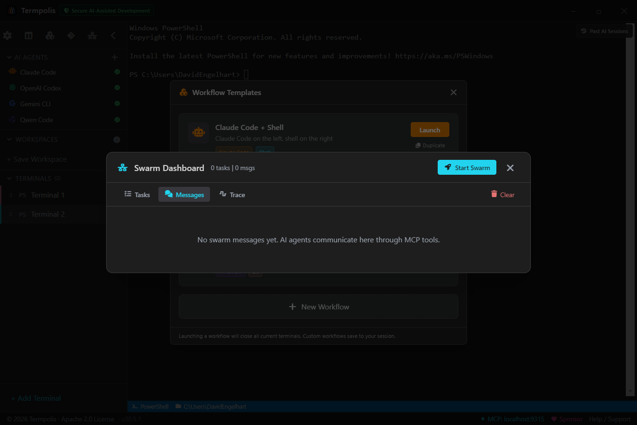Screen dimensions: 637x425
Task: Click the Secure AI-Assisted Development badge
Action: coord(107,10)
